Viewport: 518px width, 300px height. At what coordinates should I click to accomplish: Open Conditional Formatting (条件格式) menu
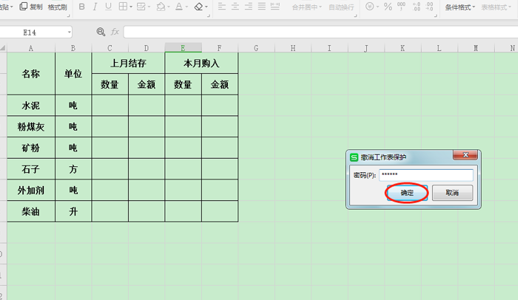tap(460, 7)
